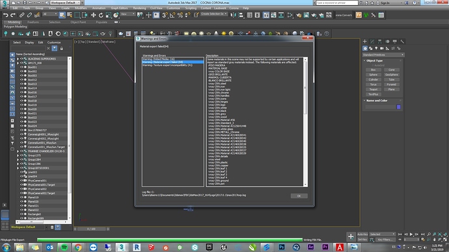Toggle the 3D Snaps icon
This screenshot has height=252, width=449.
[x=165, y=15]
